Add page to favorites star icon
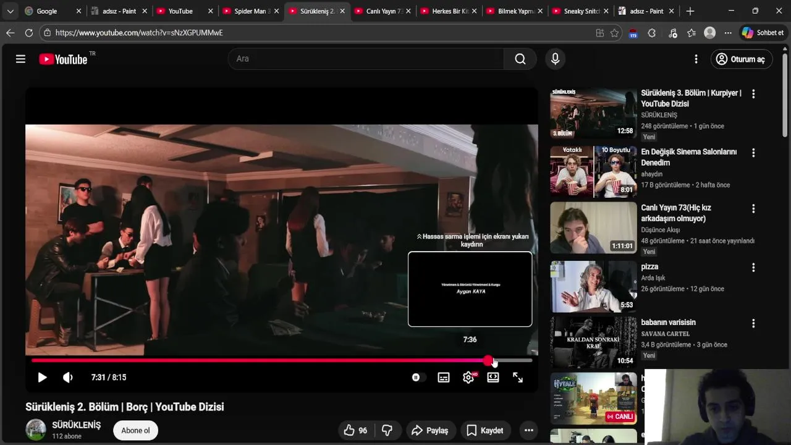 [x=614, y=33]
